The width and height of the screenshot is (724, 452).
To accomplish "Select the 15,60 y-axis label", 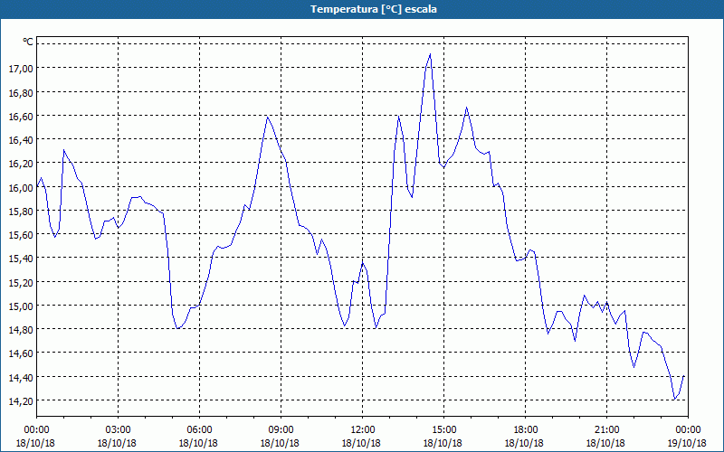I will [21, 235].
